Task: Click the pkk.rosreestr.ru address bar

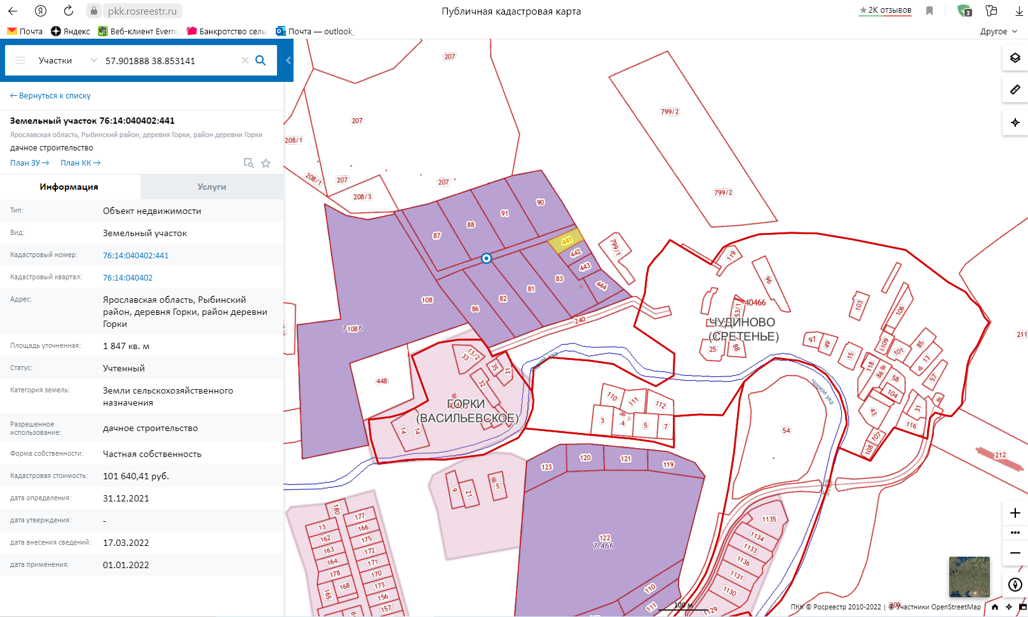Action: (x=142, y=11)
